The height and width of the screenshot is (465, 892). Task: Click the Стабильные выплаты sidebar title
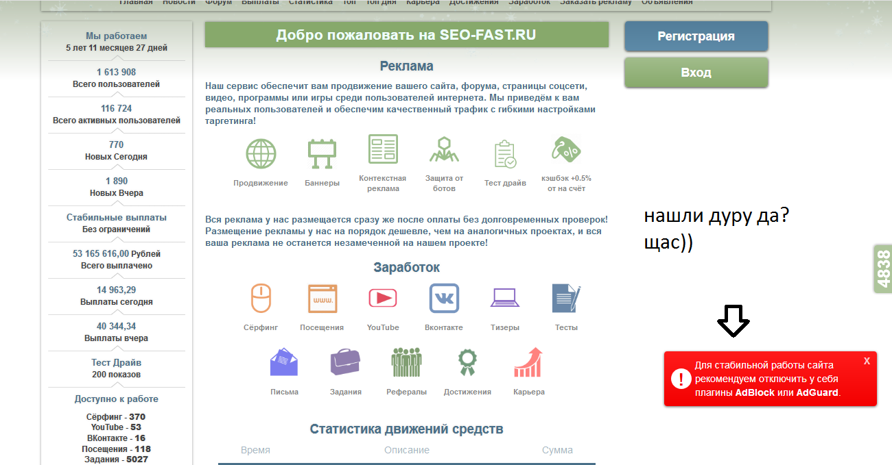(x=117, y=217)
